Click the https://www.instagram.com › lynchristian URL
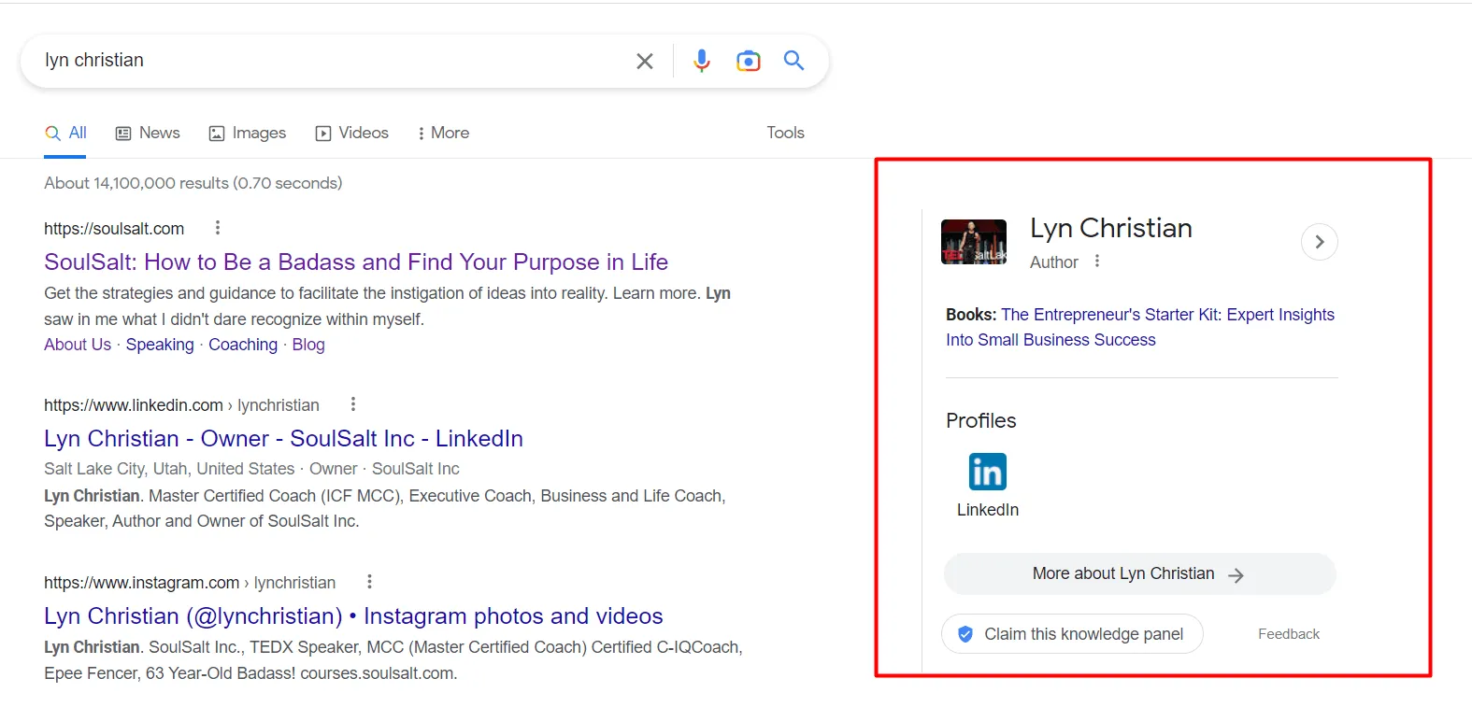Viewport: 1472px width, 721px height. [x=190, y=583]
